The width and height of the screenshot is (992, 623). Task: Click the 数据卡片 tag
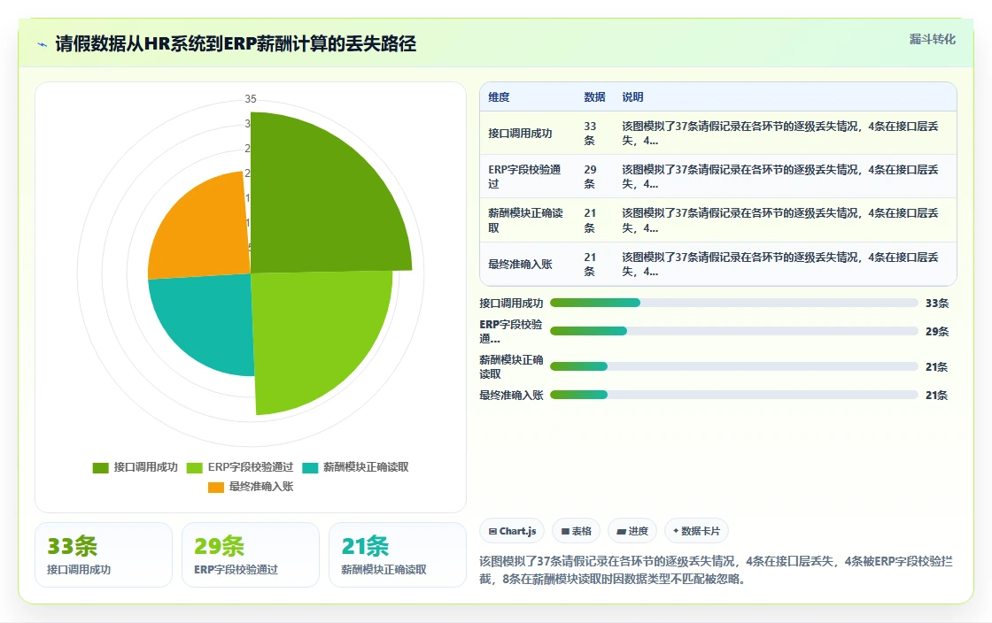696,531
